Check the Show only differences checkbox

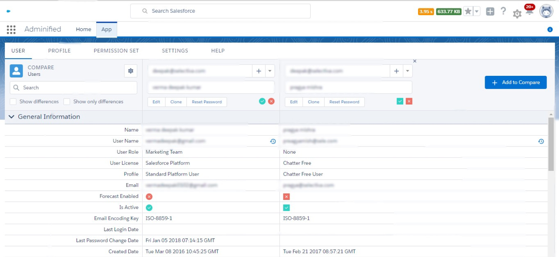coord(67,102)
